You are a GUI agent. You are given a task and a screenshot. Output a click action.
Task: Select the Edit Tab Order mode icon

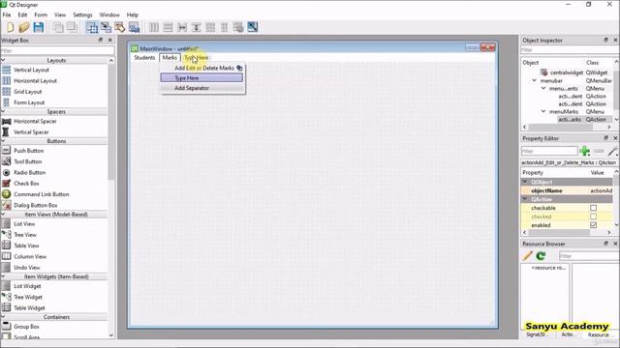click(x=134, y=27)
